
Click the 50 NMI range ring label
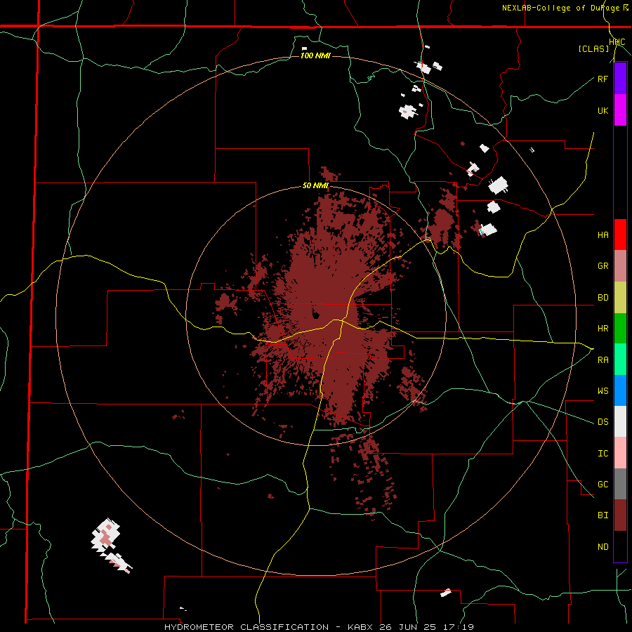click(315, 186)
